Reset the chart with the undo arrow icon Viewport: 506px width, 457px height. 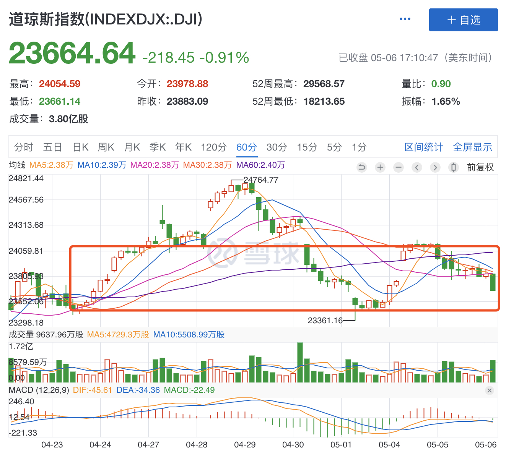(362, 167)
